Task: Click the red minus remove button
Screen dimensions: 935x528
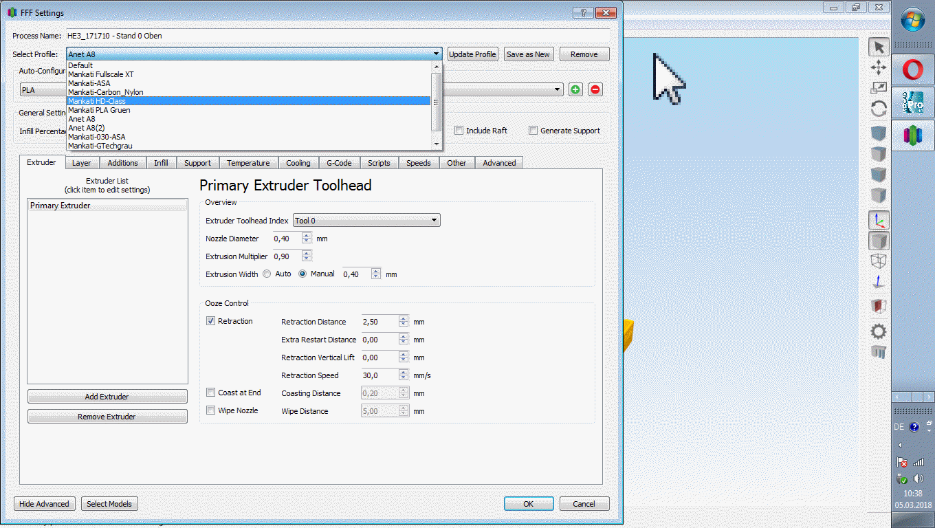Action: click(595, 89)
